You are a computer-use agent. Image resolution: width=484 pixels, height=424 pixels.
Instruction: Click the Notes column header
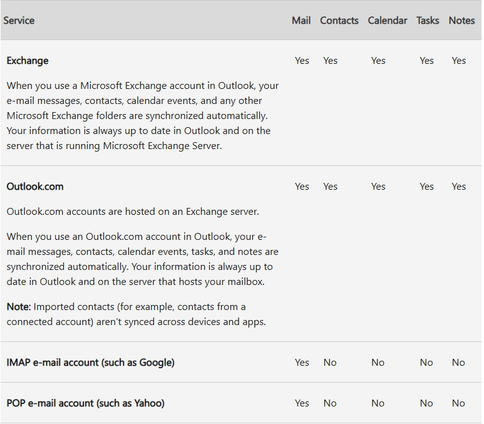[461, 21]
